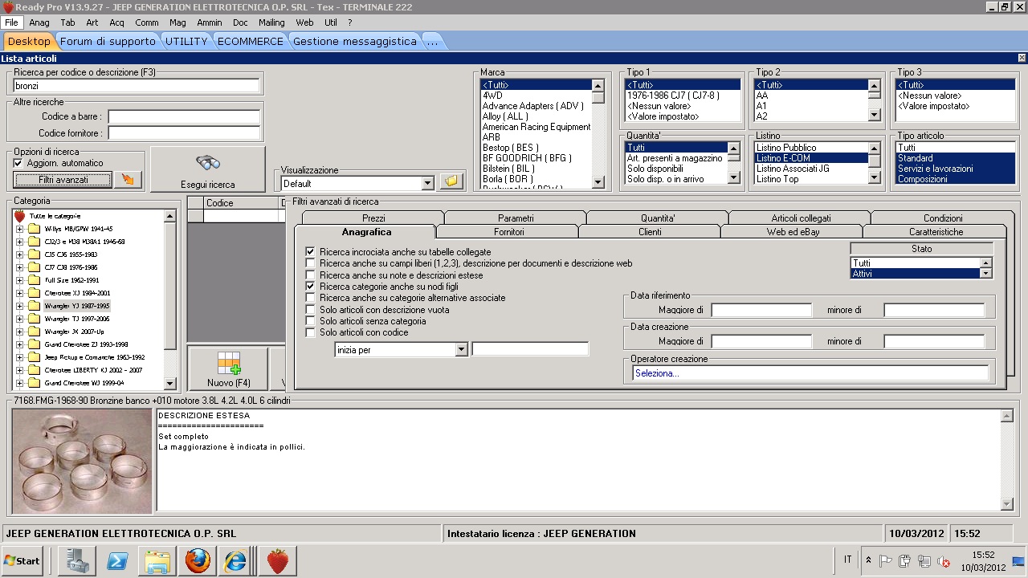
Task: Click the muted volume tray icon
Action: 943,561
